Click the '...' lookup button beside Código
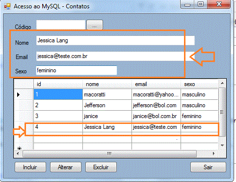The width and height of the screenshot is (236, 182). pos(95,25)
